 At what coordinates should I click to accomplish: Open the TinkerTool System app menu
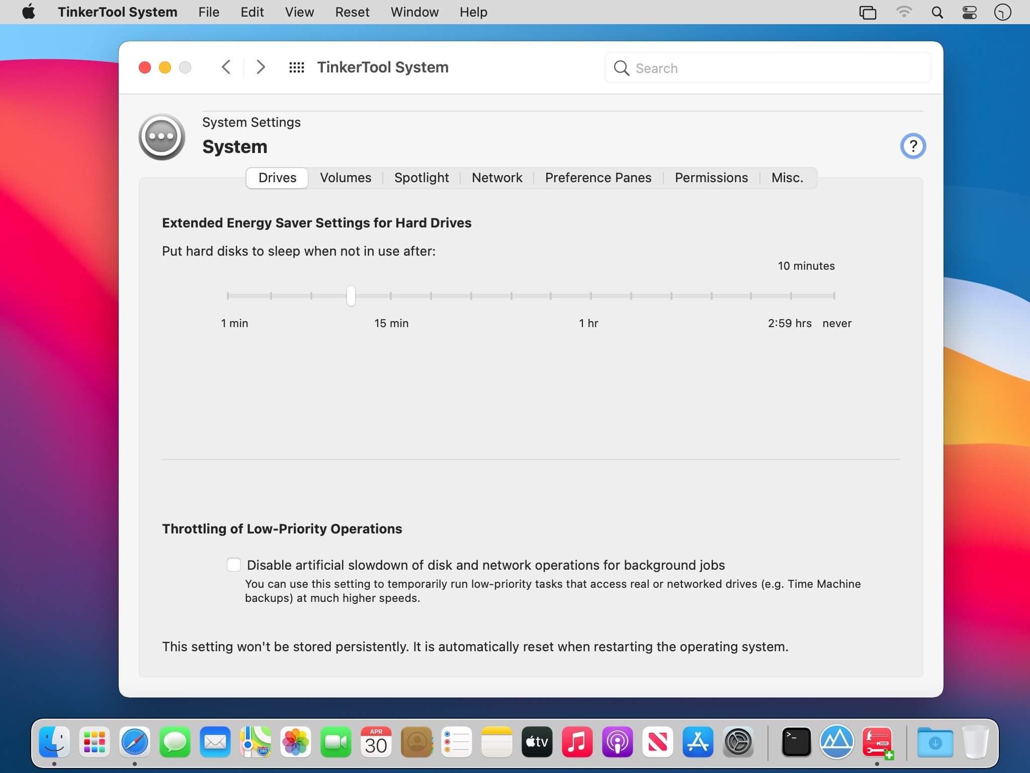(x=117, y=12)
